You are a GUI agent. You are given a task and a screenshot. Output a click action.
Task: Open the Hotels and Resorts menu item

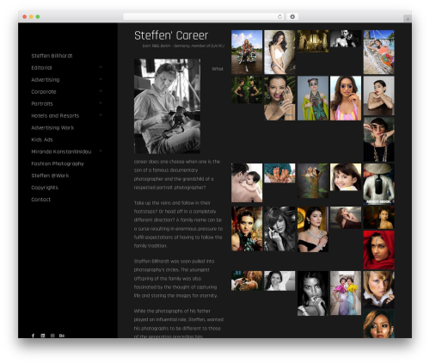(x=55, y=115)
